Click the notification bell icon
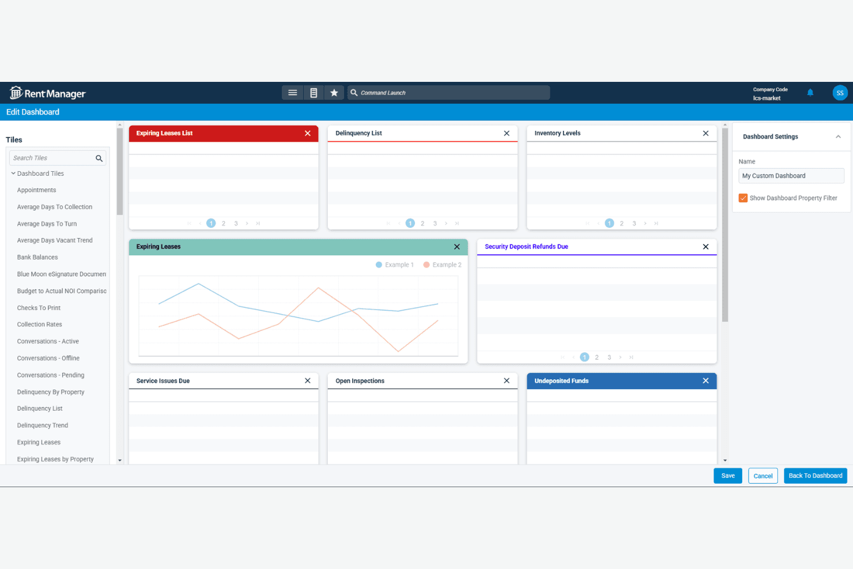Image resolution: width=853 pixels, height=569 pixels. point(810,93)
